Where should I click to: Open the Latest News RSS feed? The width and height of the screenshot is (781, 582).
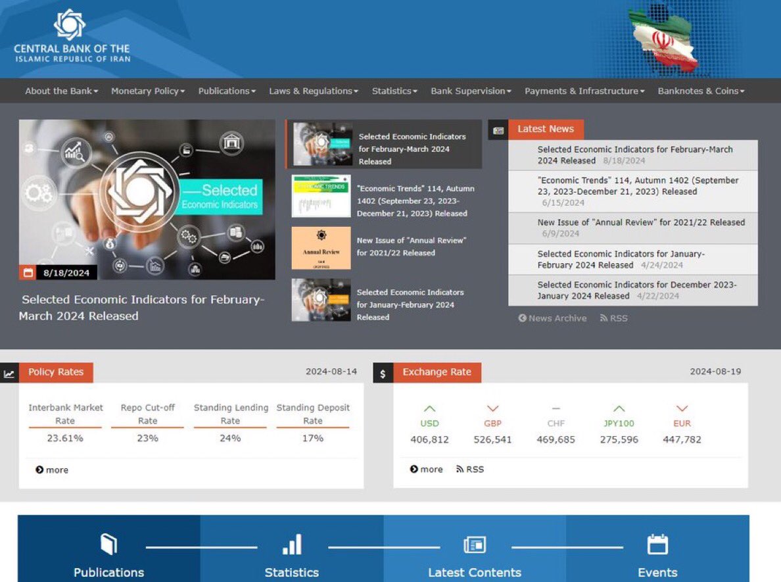click(x=613, y=318)
